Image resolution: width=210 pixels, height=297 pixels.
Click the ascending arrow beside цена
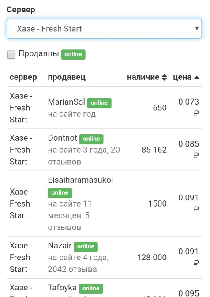197,77
